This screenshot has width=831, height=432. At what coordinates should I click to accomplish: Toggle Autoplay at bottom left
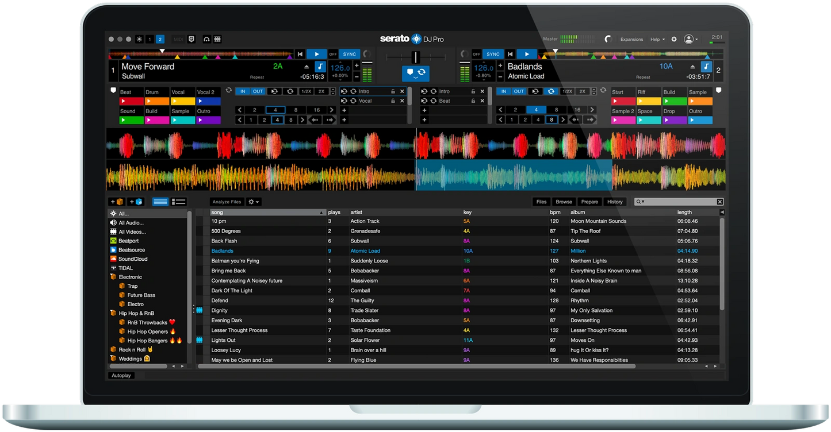coord(121,375)
